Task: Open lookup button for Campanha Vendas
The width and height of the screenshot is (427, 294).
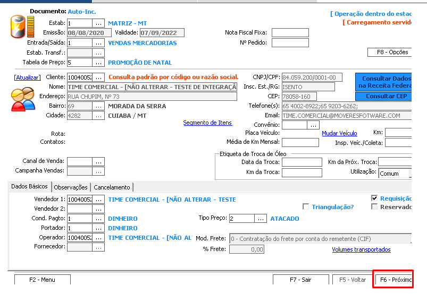Action: click(98, 171)
